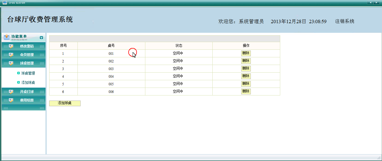Delete table 005 using 删除 button
This screenshot has width=382, height=161.
click(246, 84)
